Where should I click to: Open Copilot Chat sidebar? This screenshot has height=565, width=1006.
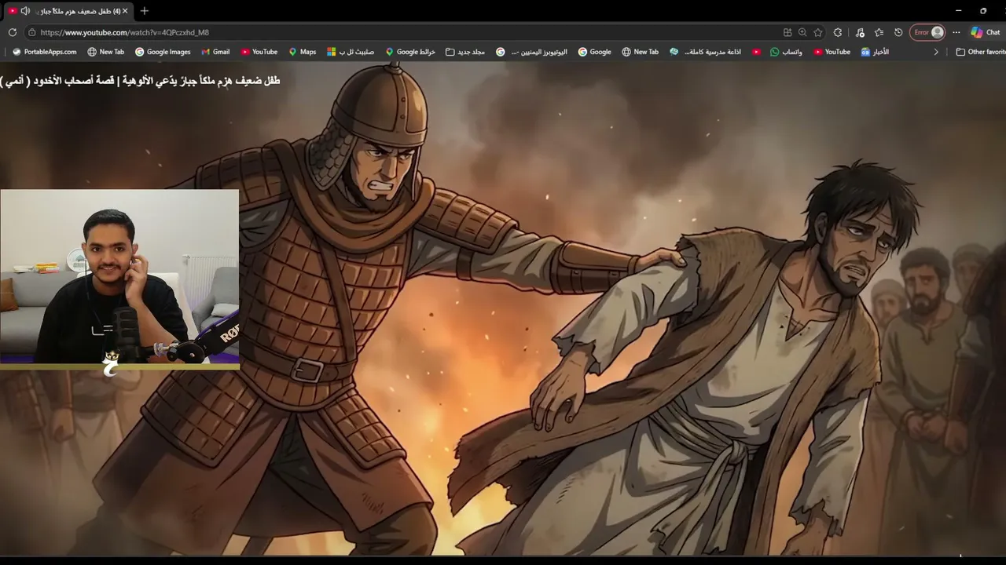[985, 32]
